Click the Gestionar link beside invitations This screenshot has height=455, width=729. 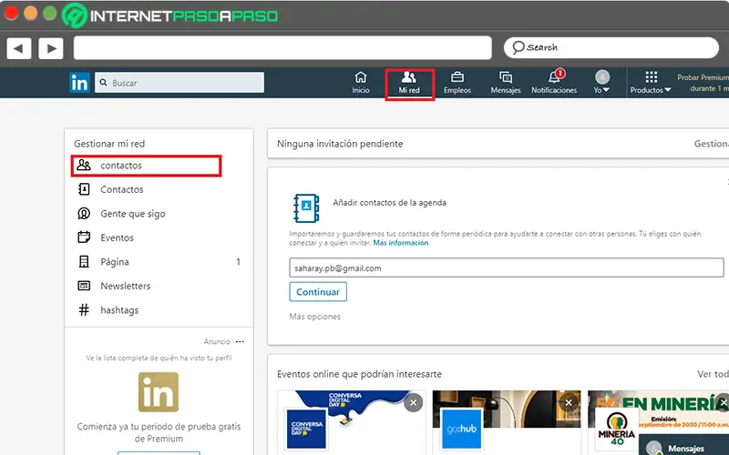(x=712, y=144)
